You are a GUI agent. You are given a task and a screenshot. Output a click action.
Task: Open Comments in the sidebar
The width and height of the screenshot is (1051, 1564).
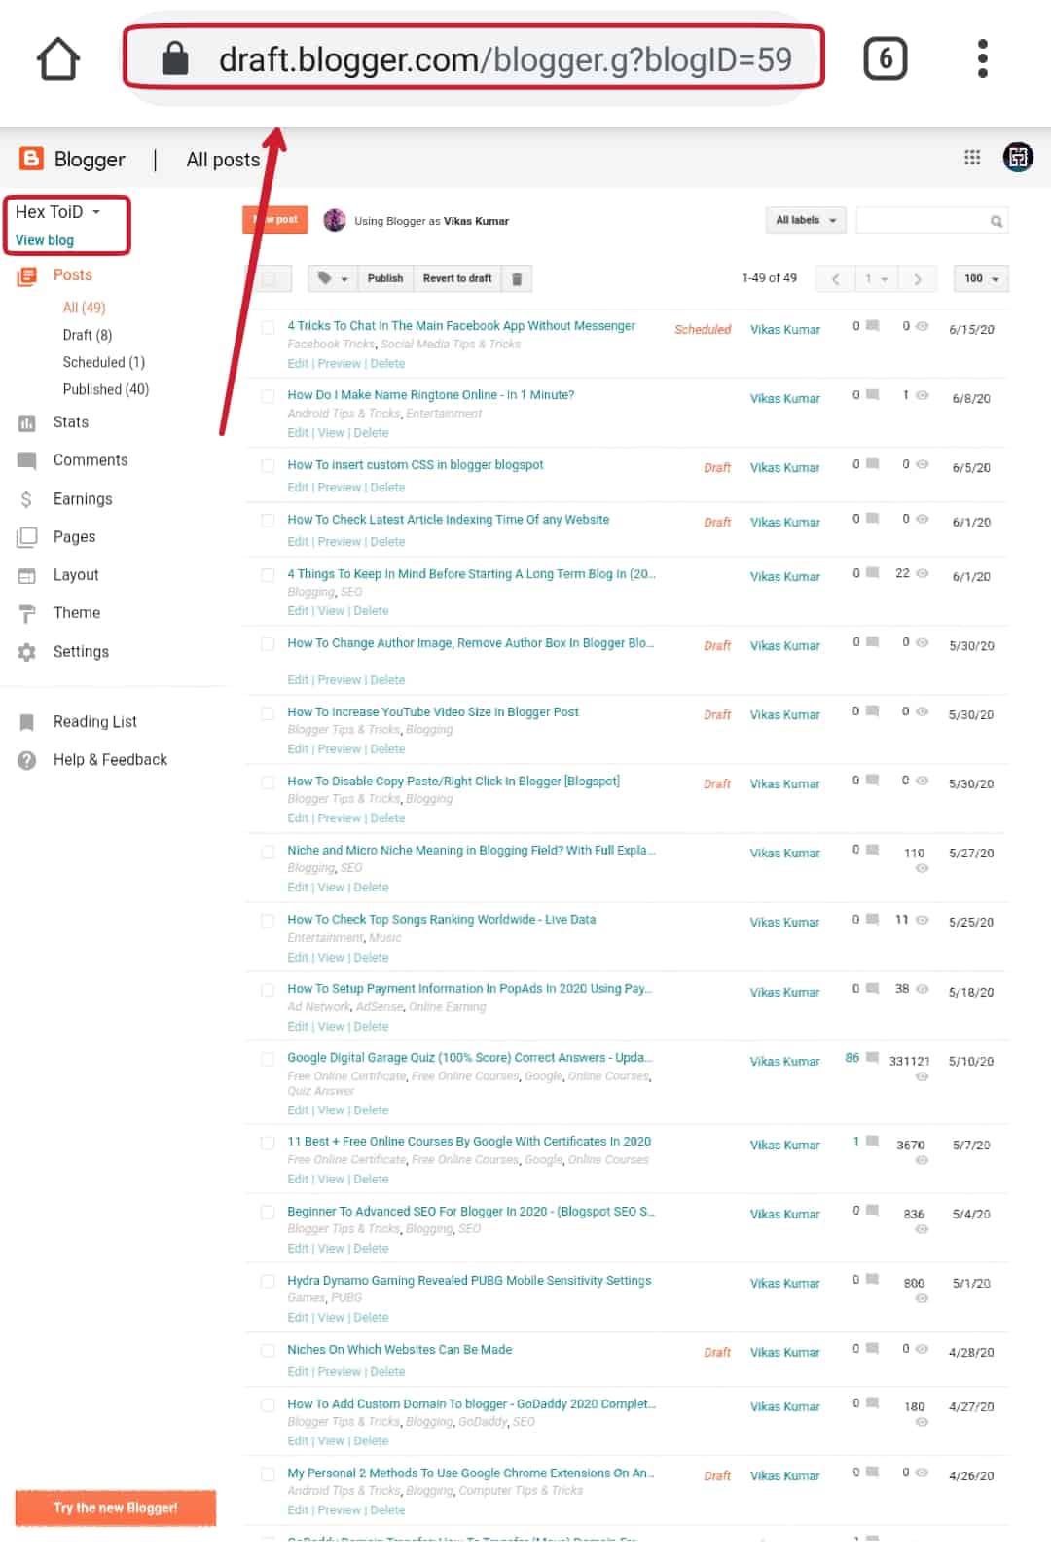coord(91,460)
